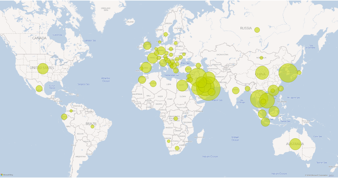Select the Taiwan bubble
338x178 pixels.
pyautogui.click(x=281, y=89)
